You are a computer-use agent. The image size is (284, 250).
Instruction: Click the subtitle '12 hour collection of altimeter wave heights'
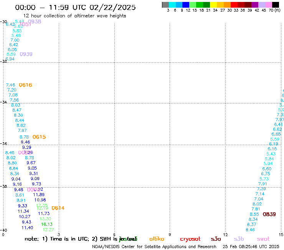pyautogui.click(x=74, y=16)
